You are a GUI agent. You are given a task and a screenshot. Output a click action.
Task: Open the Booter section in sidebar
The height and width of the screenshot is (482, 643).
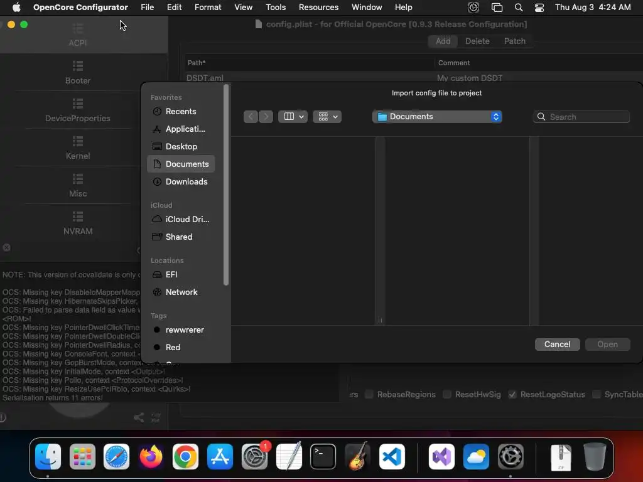point(77,72)
